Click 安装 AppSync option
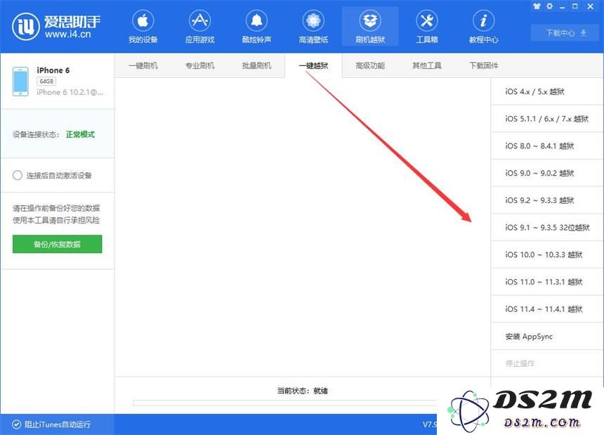 pyautogui.click(x=547, y=337)
